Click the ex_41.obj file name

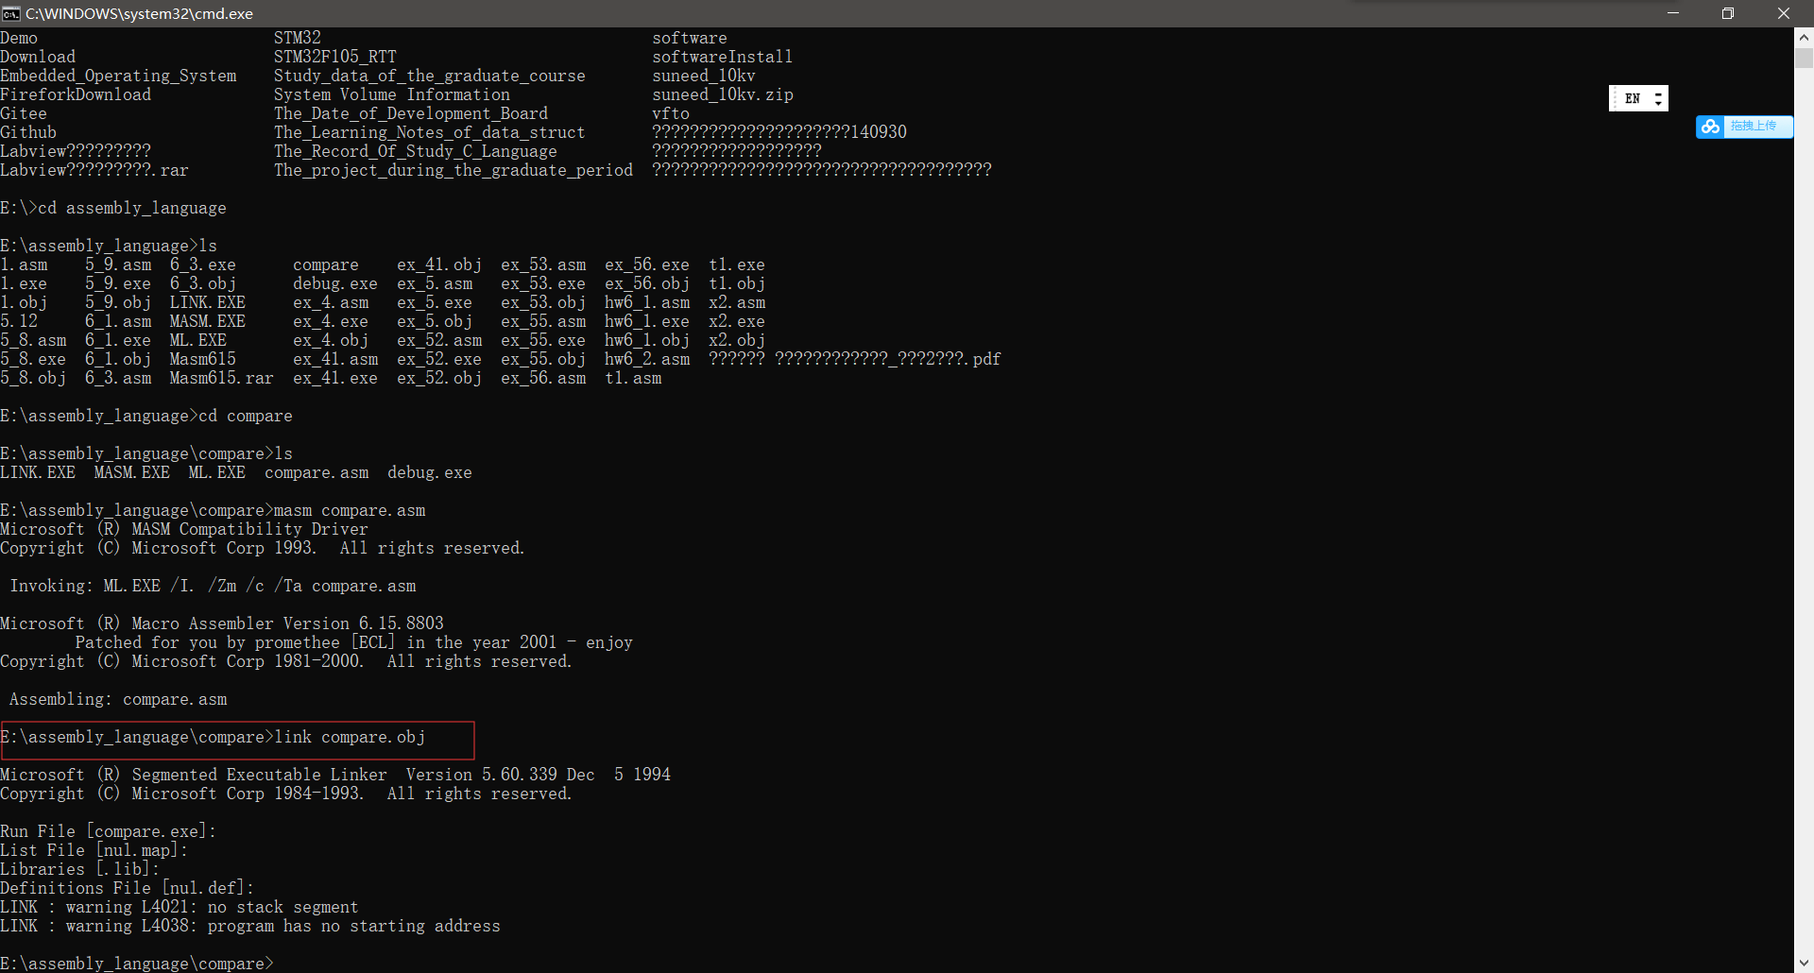(439, 265)
